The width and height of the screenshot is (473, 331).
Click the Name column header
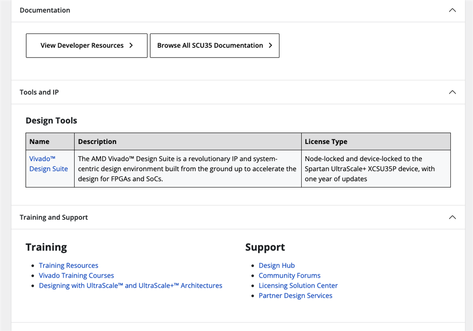point(50,142)
